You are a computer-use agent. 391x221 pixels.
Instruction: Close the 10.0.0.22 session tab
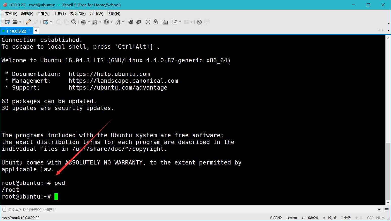coord(30,31)
